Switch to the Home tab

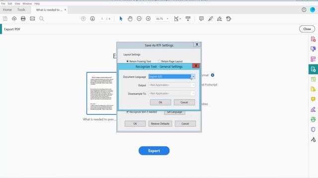(7, 10)
